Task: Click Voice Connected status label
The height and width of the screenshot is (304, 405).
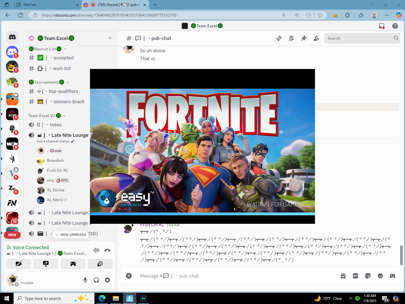Action: click(x=31, y=247)
